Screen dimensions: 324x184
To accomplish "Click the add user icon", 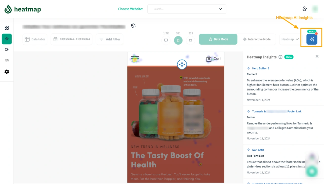I will pos(305,9).
